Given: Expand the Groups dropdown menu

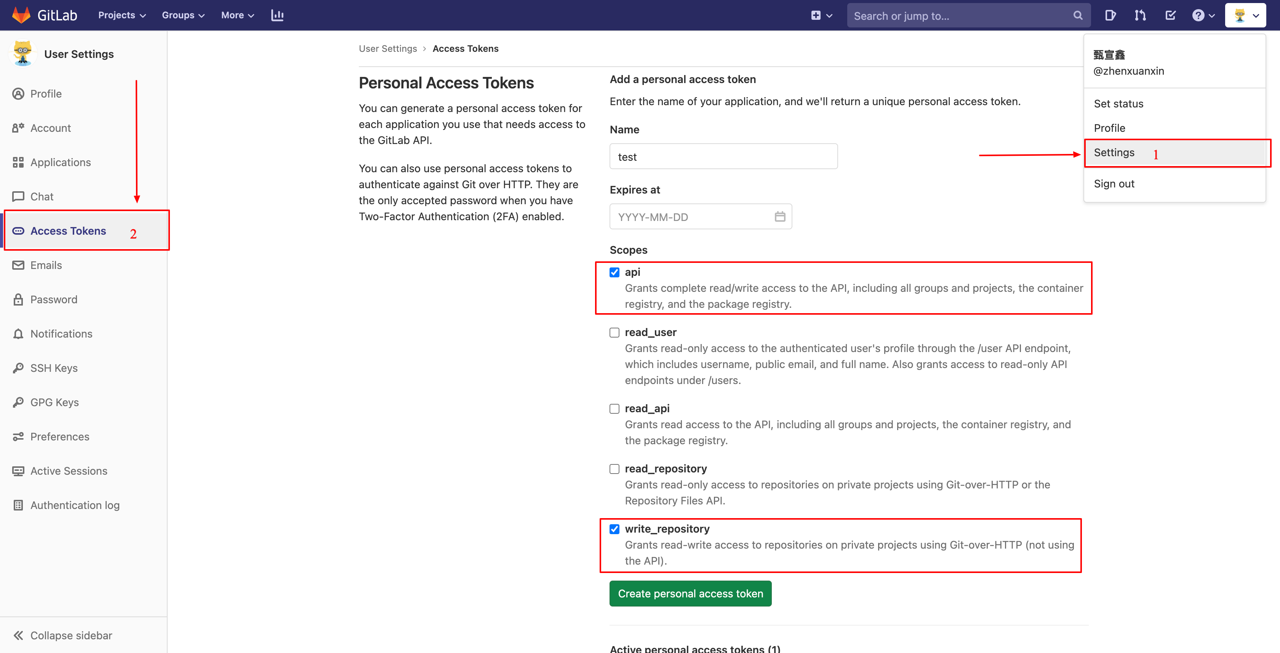Looking at the screenshot, I should click(183, 15).
